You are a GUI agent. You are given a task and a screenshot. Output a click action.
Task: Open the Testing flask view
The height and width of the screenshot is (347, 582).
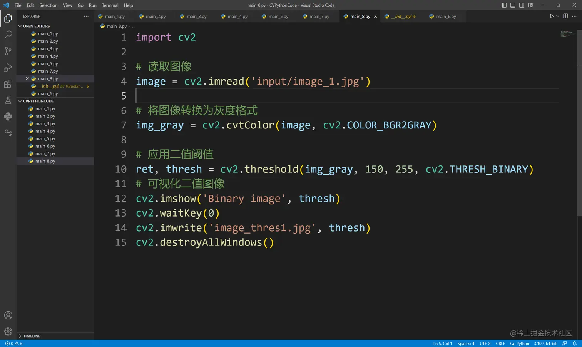(x=8, y=100)
